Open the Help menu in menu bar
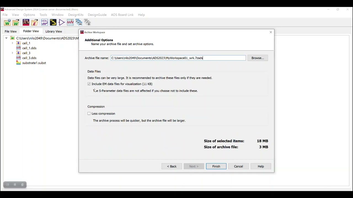Image resolution: width=353 pixels, height=198 pixels. tap(141, 15)
